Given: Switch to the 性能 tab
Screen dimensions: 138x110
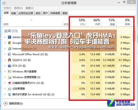Looking at the screenshot, I should [14, 13].
